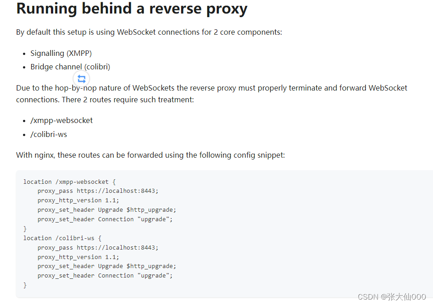Click the 'Running behind a reverse proxy' heading
The height and width of the screenshot is (305, 433).
pos(132,9)
